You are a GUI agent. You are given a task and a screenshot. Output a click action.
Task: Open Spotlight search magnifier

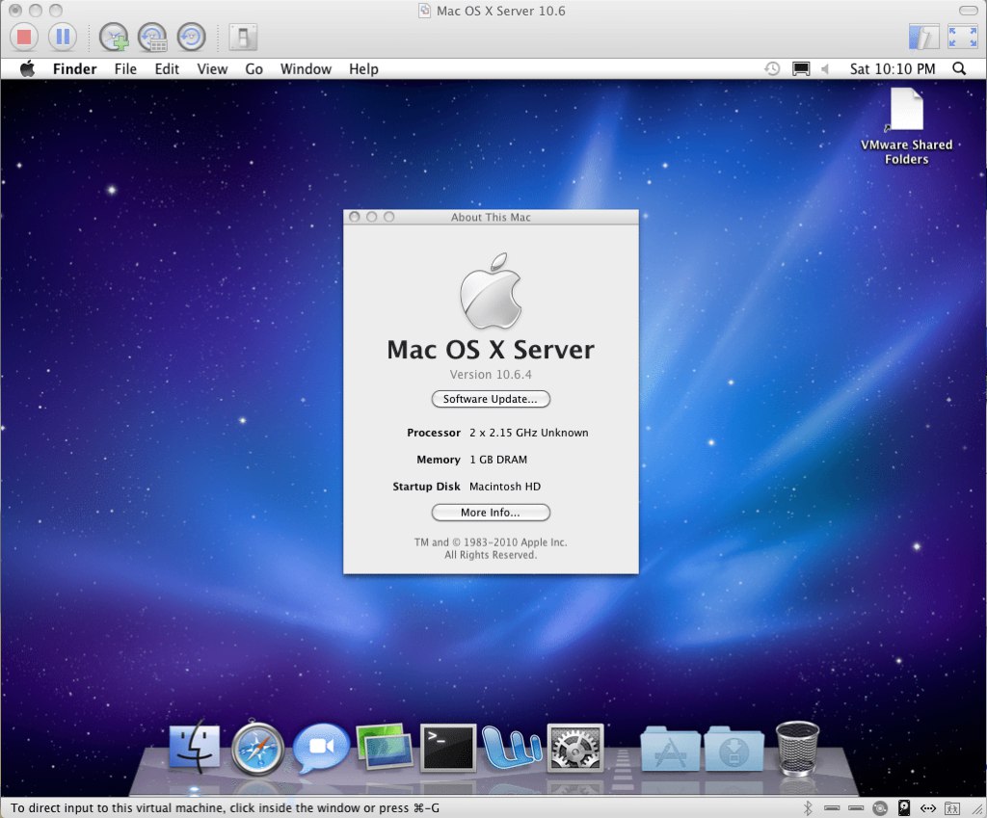[959, 68]
